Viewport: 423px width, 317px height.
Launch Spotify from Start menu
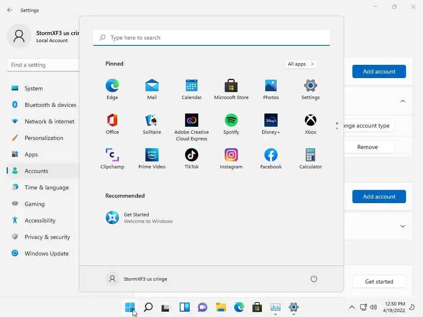pos(231,124)
